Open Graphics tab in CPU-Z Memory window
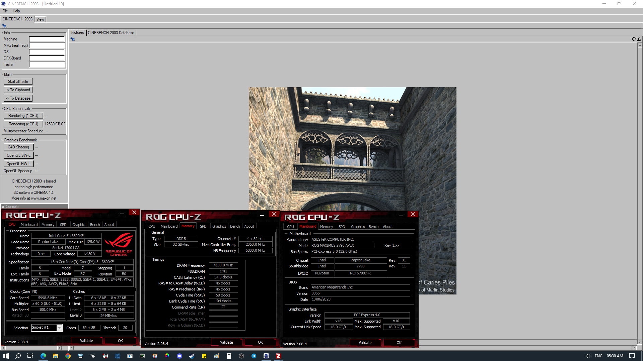The height and width of the screenshot is (361, 643). (219, 226)
